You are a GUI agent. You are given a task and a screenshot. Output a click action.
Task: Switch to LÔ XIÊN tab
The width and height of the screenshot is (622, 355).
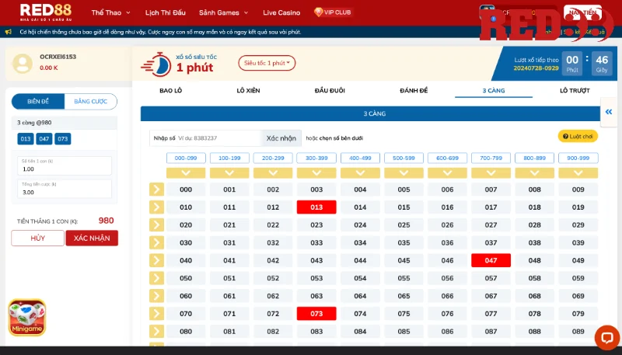click(x=248, y=90)
